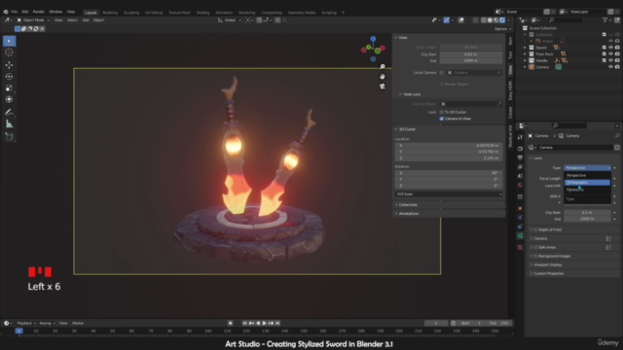Viewport: 623px width, 350px height.
Task: Open the View Layer properties tab icon
Action: click(x=520, y=167)
